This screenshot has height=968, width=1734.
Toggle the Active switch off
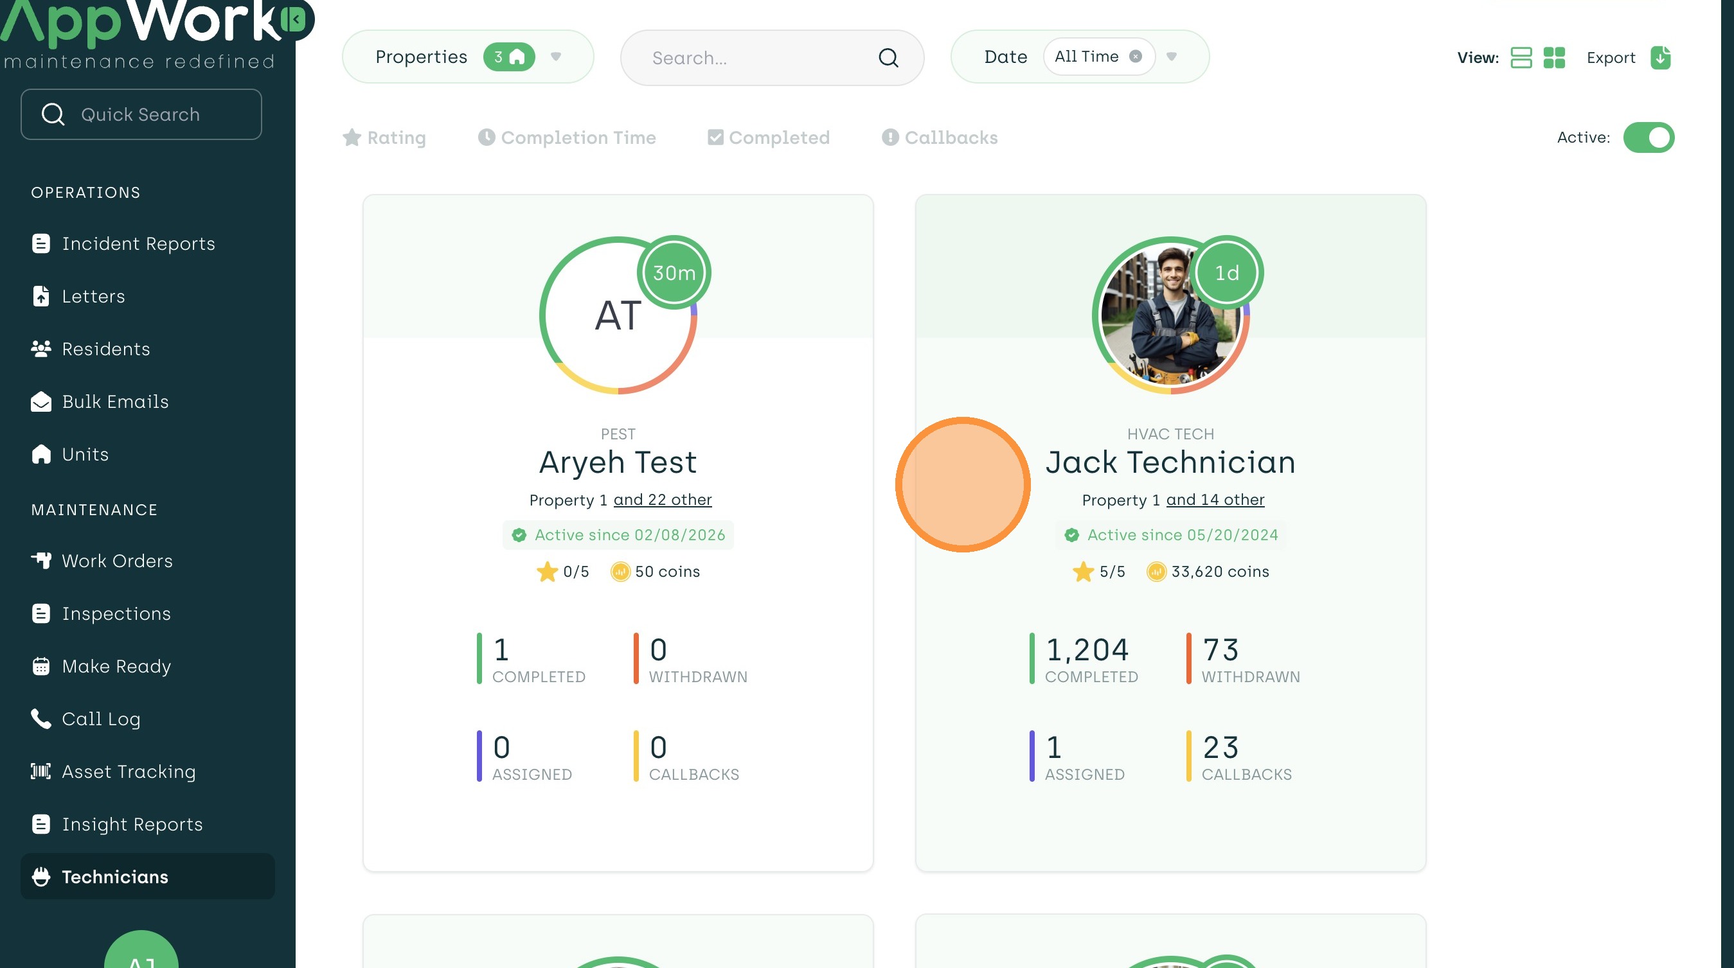(1648, 137)
